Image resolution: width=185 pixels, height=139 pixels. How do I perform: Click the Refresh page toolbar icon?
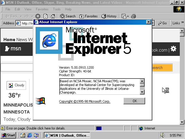[x=45, y=16]
